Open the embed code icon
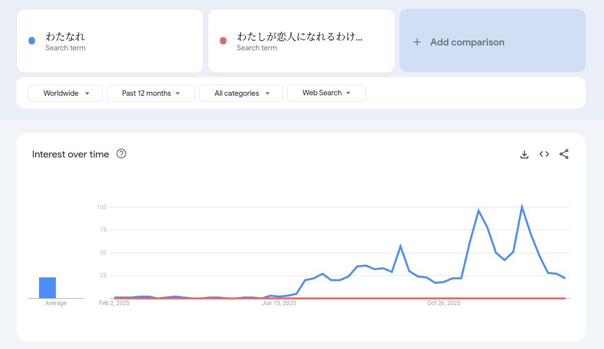 [x=544, y=154]
